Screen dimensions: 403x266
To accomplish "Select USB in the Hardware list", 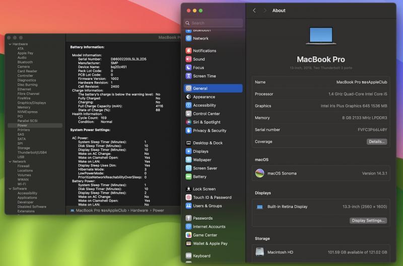I will (x=21, y=157).
